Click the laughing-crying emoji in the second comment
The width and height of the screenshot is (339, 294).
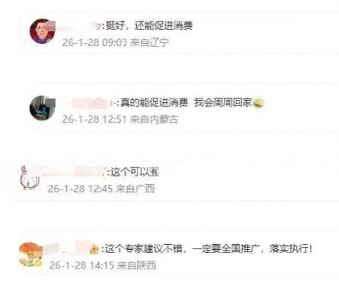[x=258, y=103]
